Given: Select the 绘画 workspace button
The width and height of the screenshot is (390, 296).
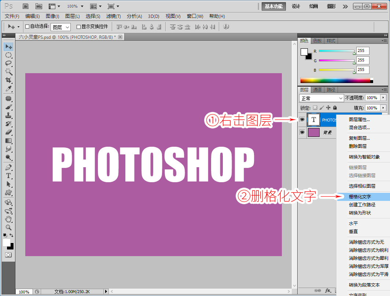Looking at the screenshot, I should click(x=313, y=7).
